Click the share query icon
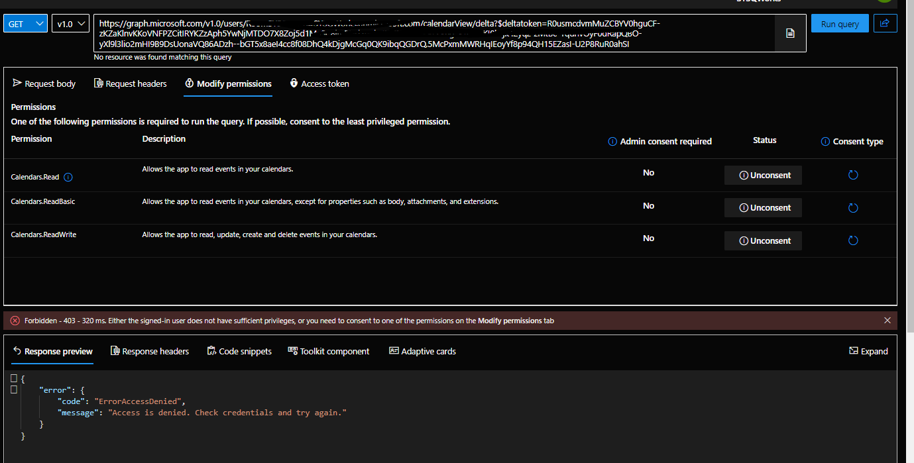 pyautogui.click(x=885, y=23)
